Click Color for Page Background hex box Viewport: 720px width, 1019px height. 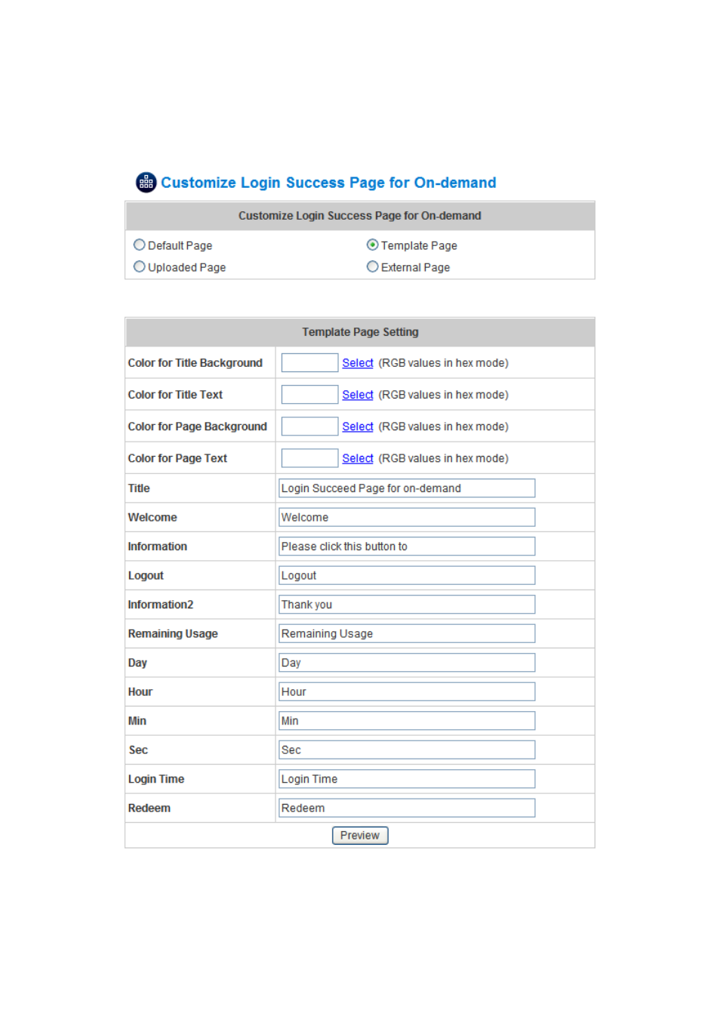309,426
